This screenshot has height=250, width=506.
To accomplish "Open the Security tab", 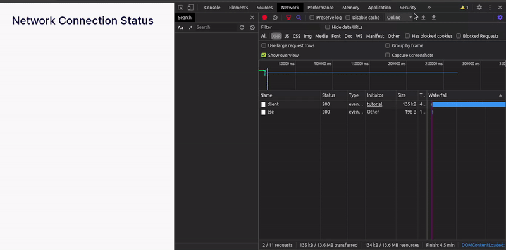I will (408, 8).
